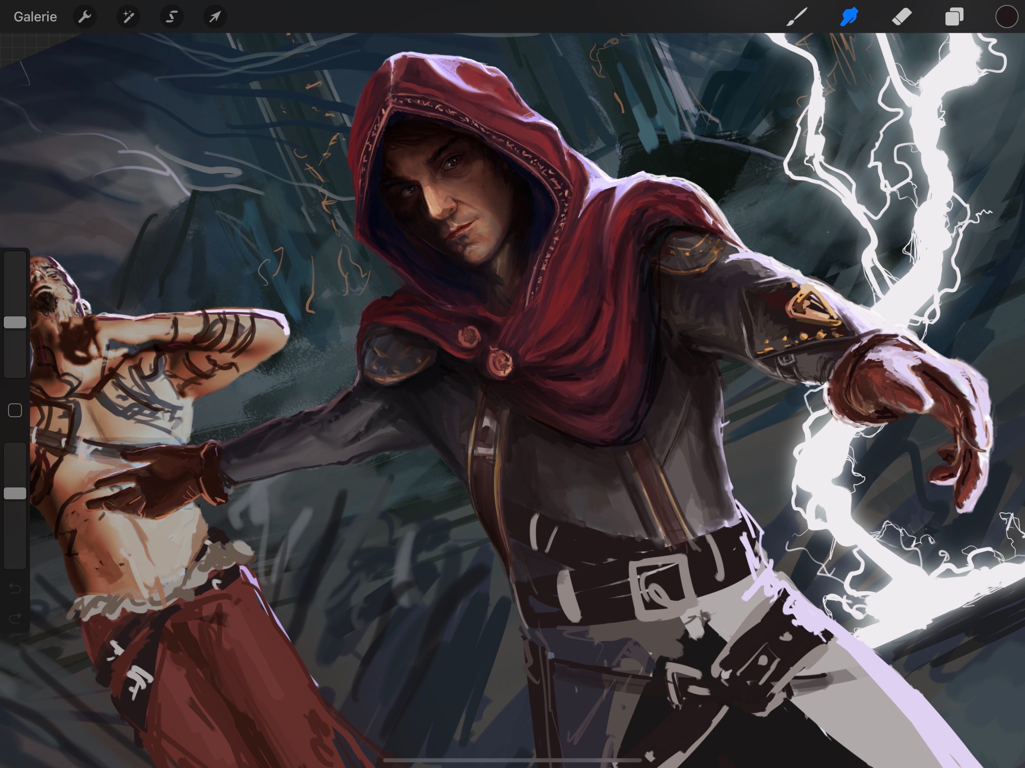Open the Adjustments magic wand menu
1025x768 pixels.
128,17
